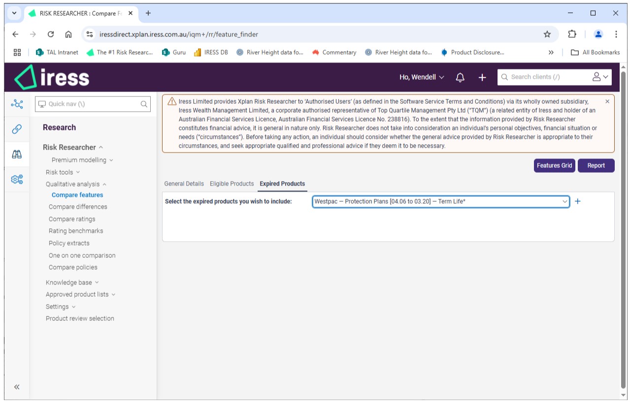Viewport: 630px width, 405px height.
Task: Switch to Eligible Products tab
Action: 232,184
